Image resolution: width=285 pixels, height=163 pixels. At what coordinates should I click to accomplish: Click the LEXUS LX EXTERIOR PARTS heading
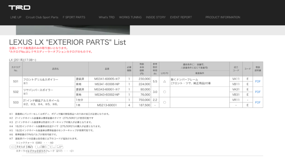click(x=67, y=42)
